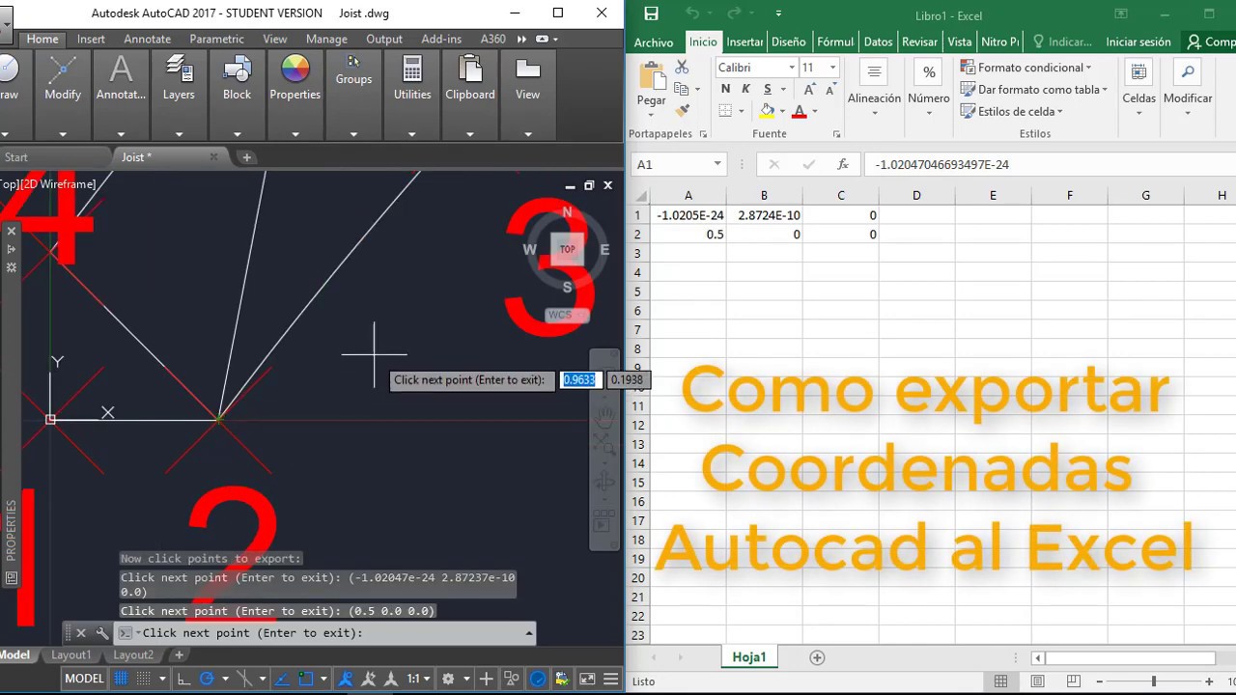Click the annotation autoscale status icon
This screenshot has height=695, width=1236.
(x=368, y=679)
